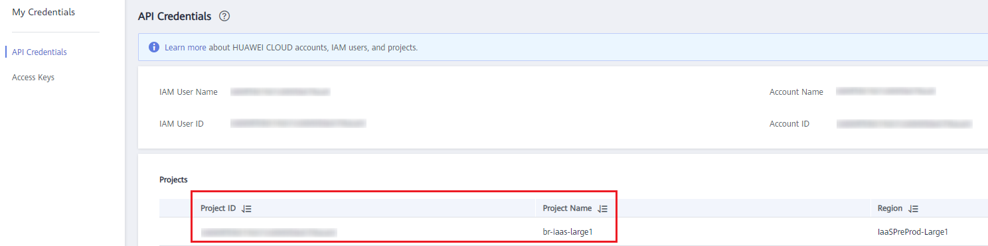
Task: Click the blurred Project ID value
Action: [269, 232]
